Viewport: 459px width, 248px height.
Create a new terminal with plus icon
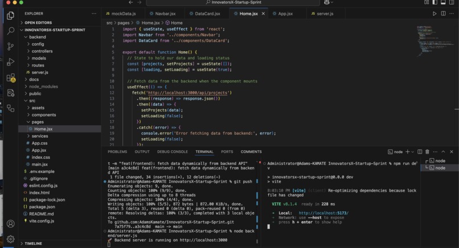(x=407, y=151)
